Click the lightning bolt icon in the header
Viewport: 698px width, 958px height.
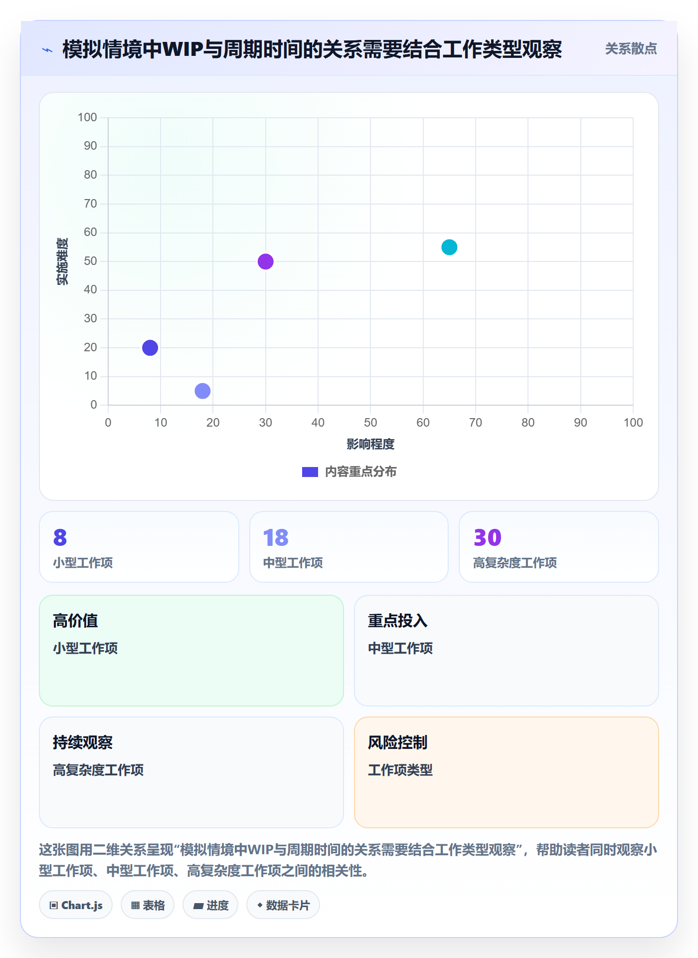click(47, 50)
